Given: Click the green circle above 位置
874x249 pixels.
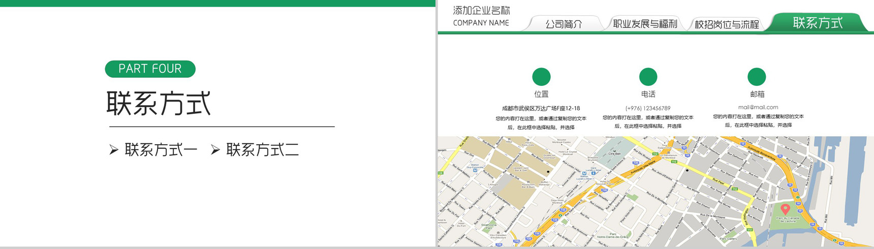Looking at the screenshot, I should tap(541, 77).
